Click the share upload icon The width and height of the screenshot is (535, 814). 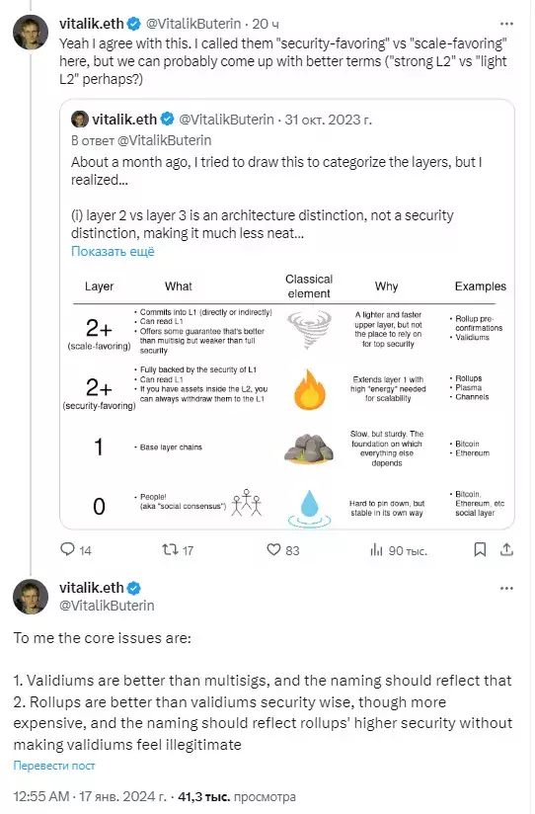pos(506,549)
